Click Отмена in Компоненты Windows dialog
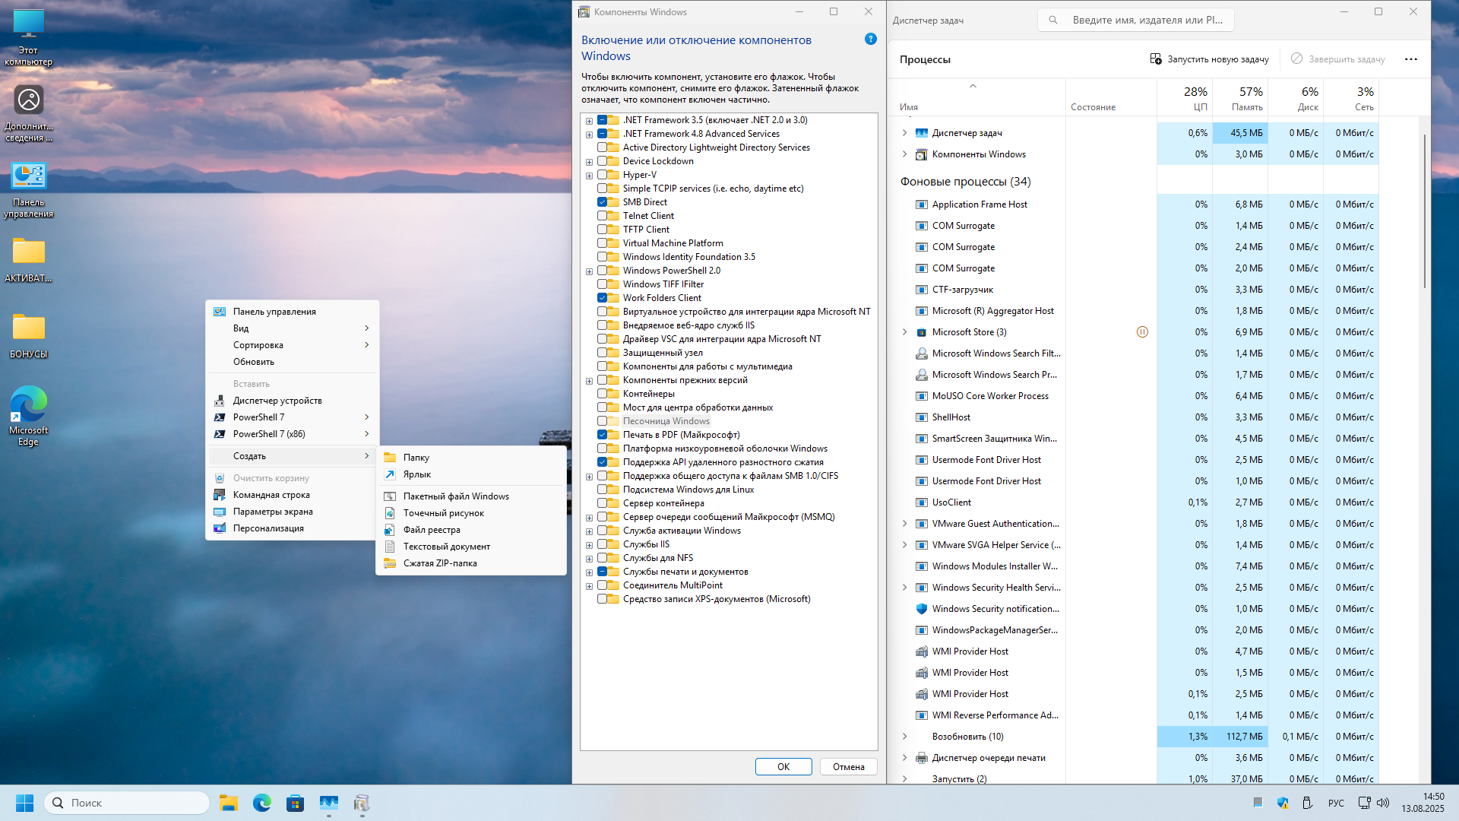This screenshot has height=821, width=1459. [x=849, y=767]
